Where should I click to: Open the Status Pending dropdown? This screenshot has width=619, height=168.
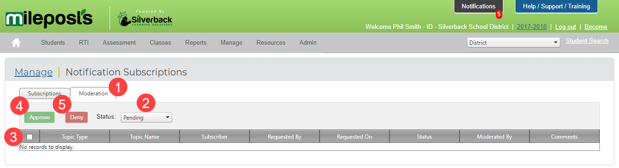click(146, 118)
